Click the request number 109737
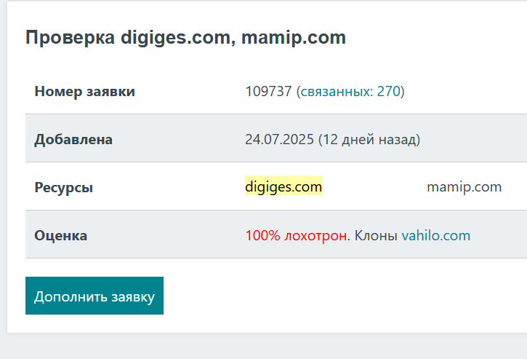The width and height of the screenshot is (527, 359). 268,92
